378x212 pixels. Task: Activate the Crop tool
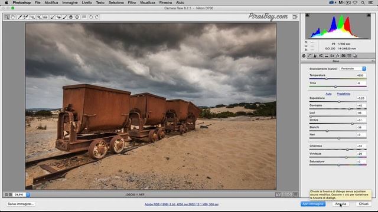pos(39,17)
